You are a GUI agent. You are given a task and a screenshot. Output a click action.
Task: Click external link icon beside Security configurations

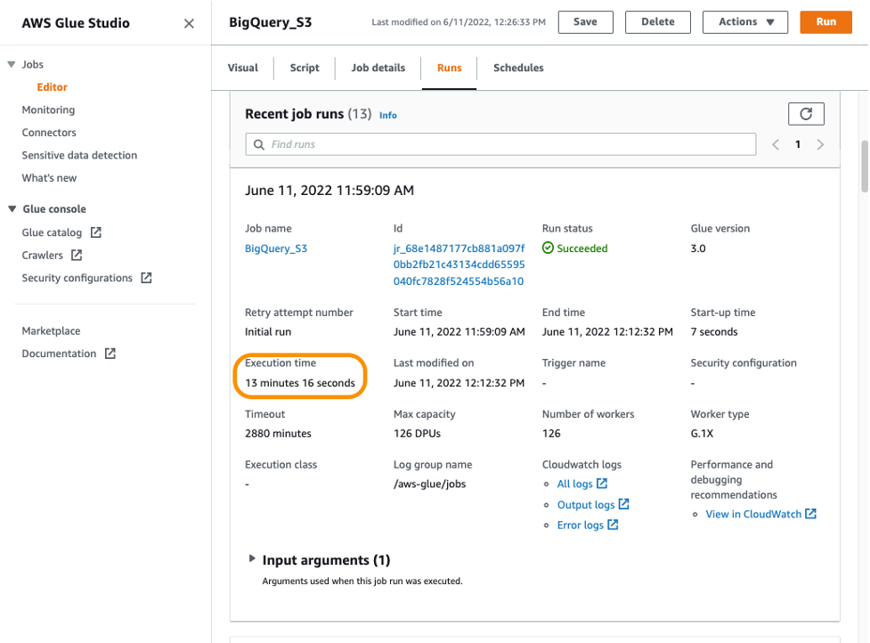pos(147,278)
